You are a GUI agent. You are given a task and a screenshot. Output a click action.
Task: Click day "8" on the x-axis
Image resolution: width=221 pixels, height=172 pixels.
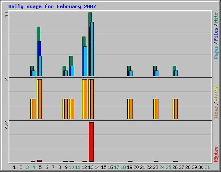(x=60, y=167)
